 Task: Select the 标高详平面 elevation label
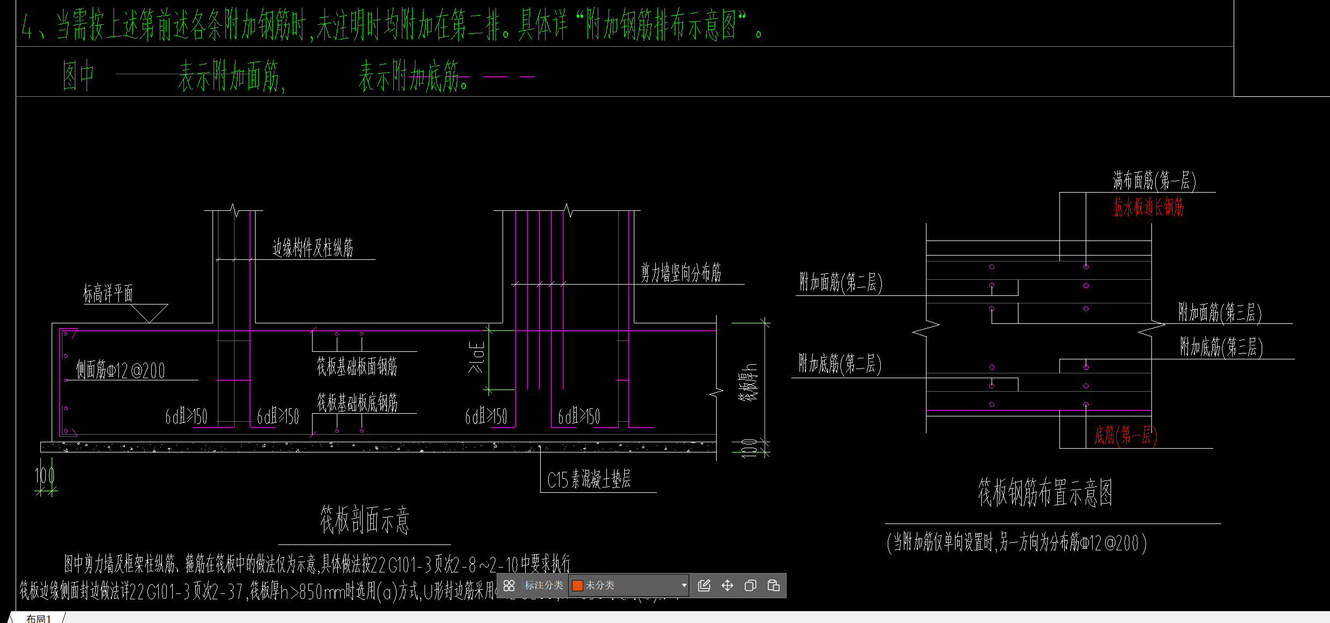(x=108, y=294)
